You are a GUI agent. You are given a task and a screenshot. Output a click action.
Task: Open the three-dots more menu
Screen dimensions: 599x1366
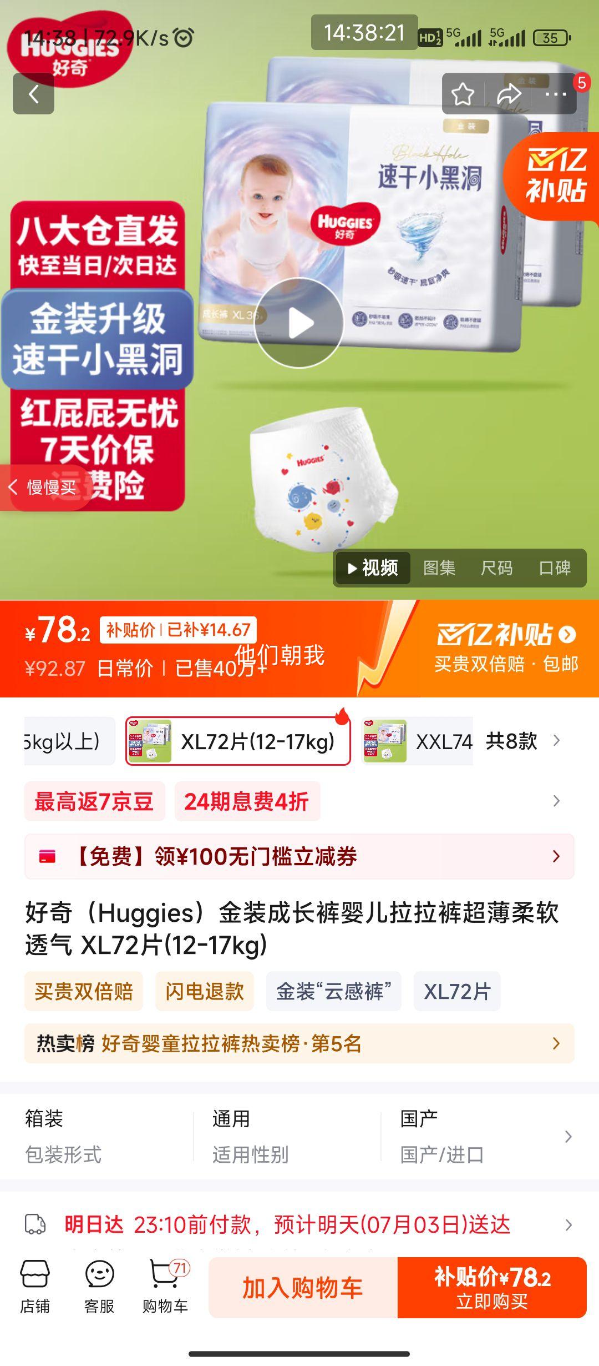(556, 94)
